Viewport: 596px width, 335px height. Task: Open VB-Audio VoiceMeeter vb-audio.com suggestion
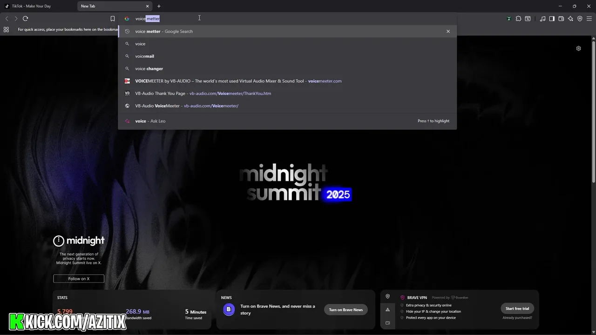click(x=287, y=106)
